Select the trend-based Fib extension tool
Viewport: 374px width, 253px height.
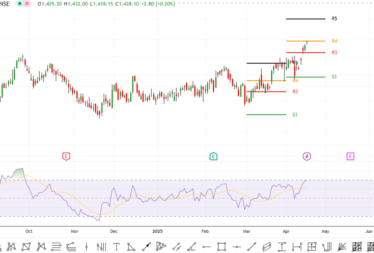(71, 246)
